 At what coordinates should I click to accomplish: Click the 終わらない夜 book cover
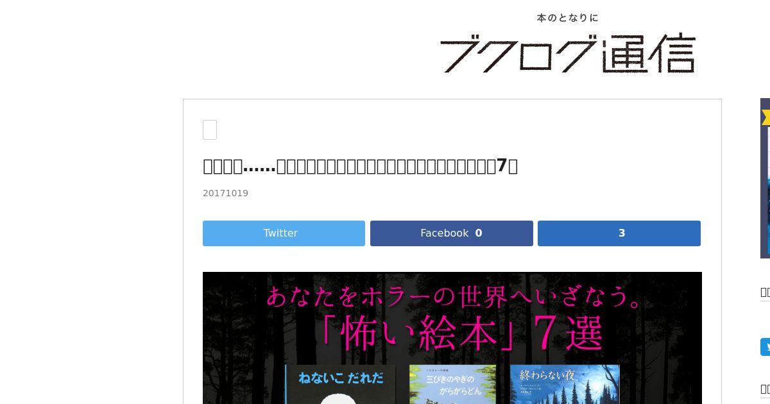coord(565,385)
